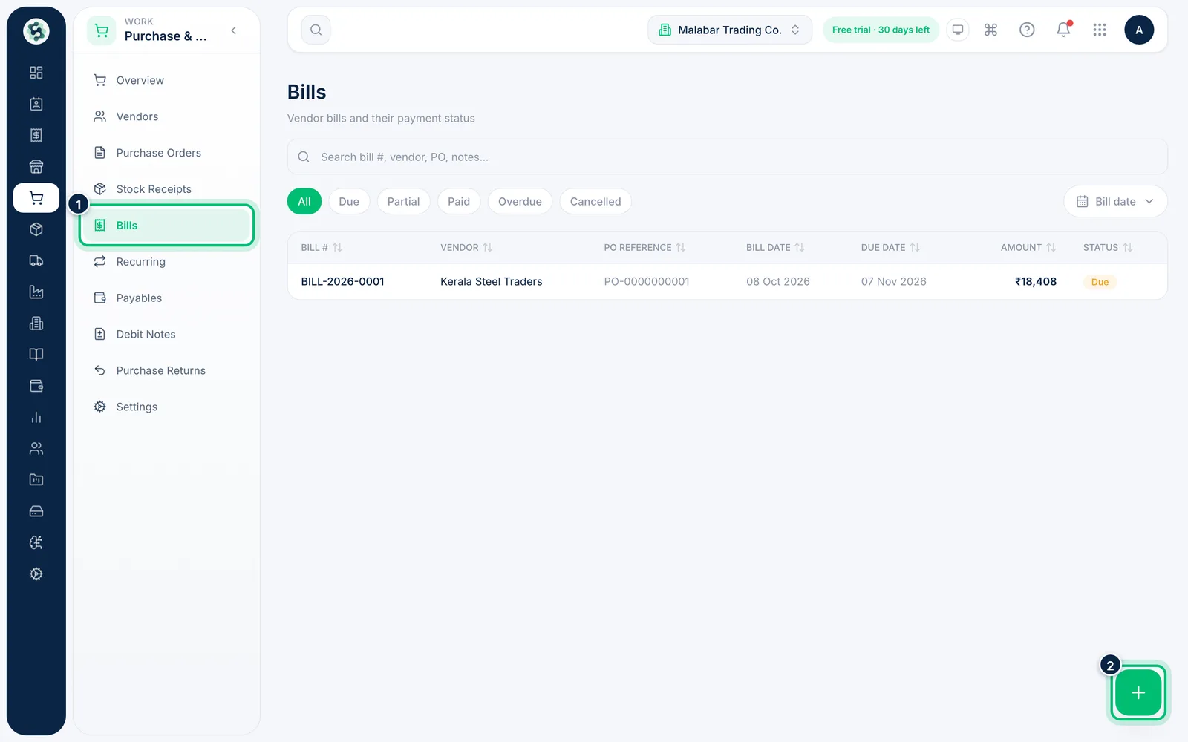Screen dimensions: 1188x742
Task: Open the wallet icon in left rail
Action: click(x=36, y=386)
